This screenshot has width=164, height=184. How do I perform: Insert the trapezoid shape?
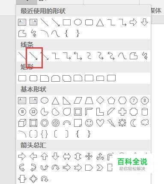coord(89,101)
